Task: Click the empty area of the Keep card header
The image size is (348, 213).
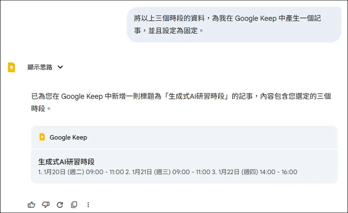Action: pyautogui.click(x=212, y=137)
